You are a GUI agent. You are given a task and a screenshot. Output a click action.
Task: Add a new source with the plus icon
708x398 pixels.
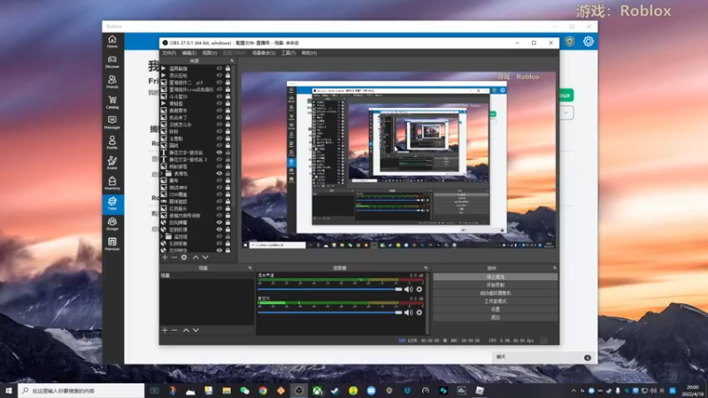pyautogui.click(x=165, y=257)
